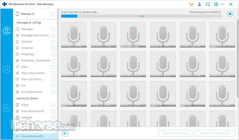Click the Viber Call History clock icon
The width and height of the screenshot is (239, 140).
point(18,79)
